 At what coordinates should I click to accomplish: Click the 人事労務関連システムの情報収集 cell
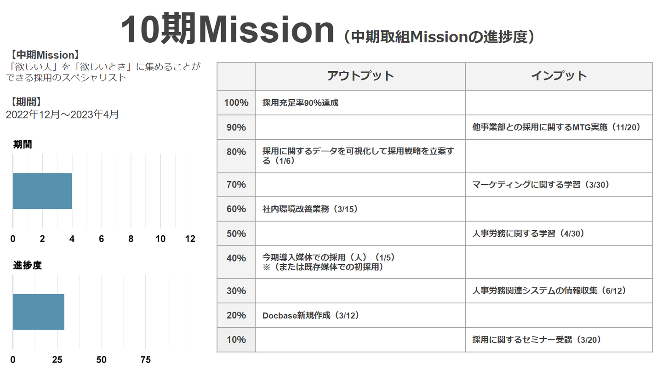[x=549, y=291]
